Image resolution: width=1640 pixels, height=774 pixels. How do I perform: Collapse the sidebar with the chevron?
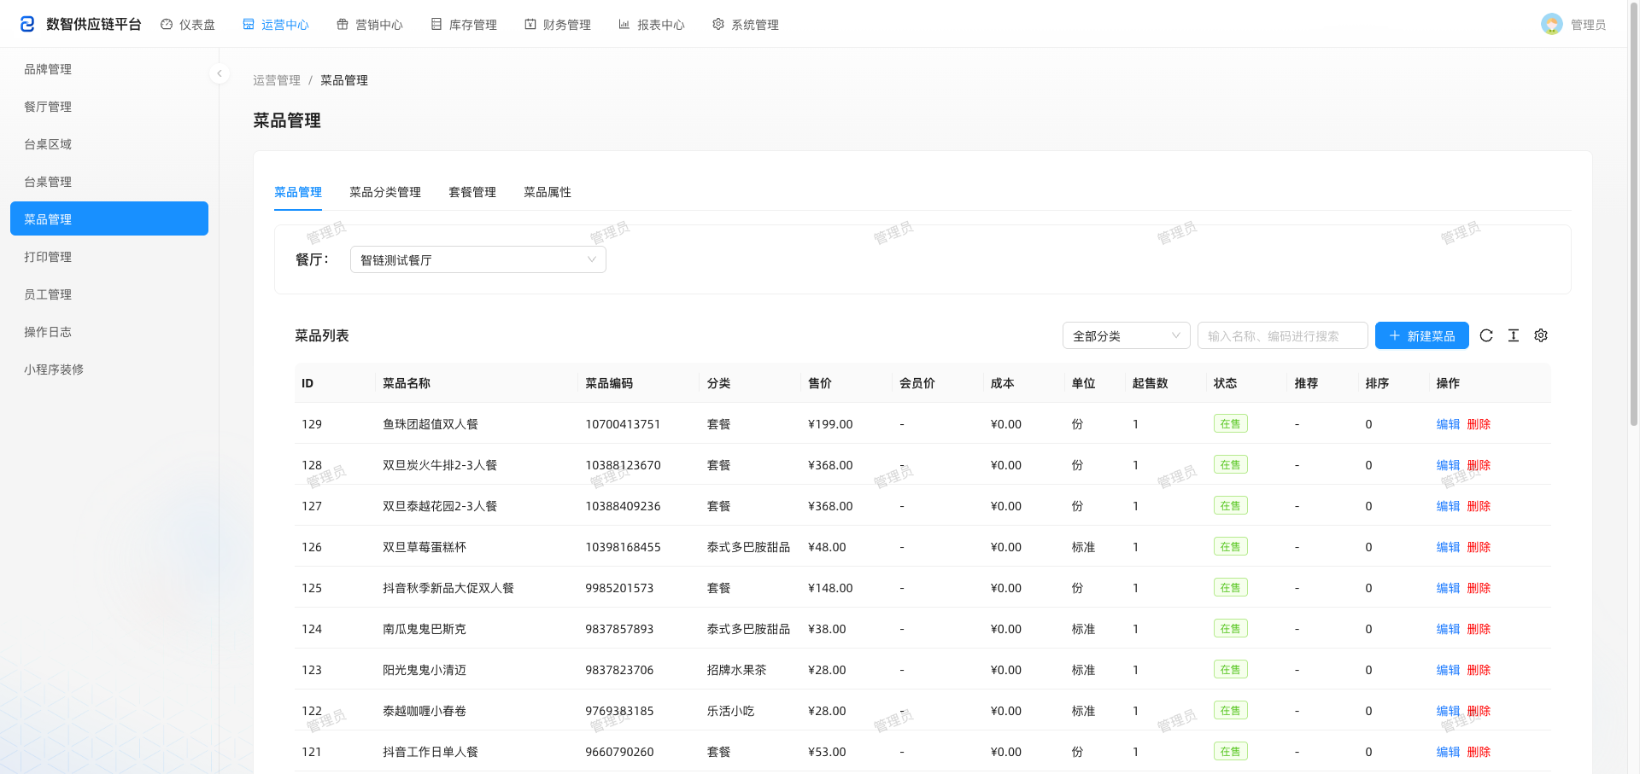tap(220, 73)
